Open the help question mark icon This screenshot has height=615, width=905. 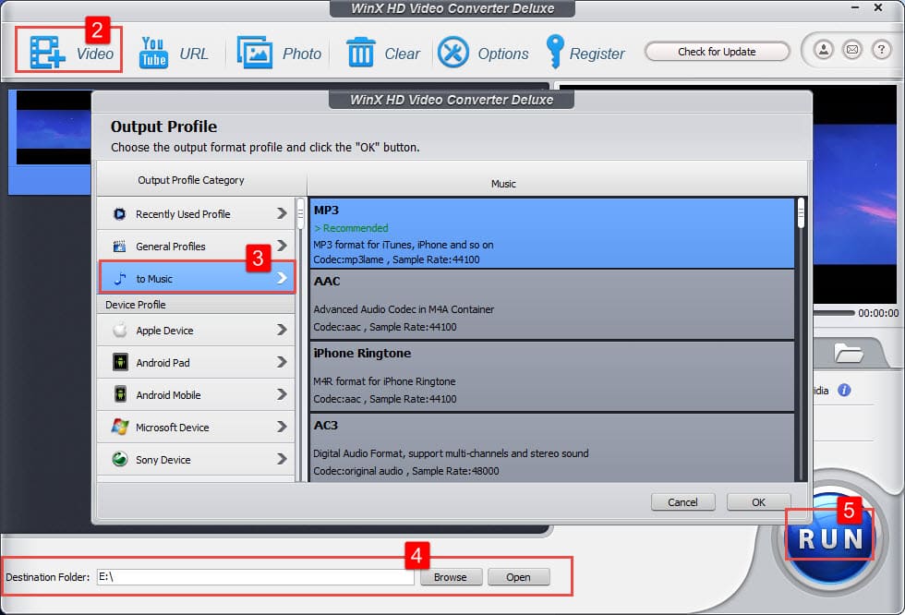pyautogui.click(x=881, y=50)
